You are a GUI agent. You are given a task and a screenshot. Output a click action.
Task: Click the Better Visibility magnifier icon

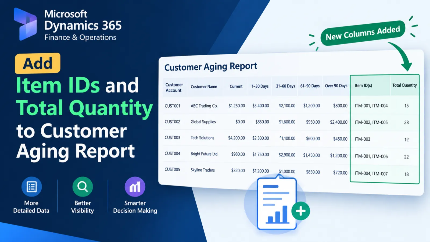click(83, 187)
